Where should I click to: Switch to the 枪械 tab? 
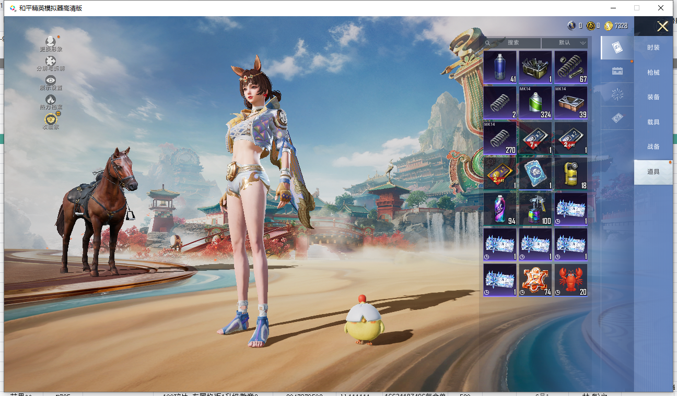[653, 73]
